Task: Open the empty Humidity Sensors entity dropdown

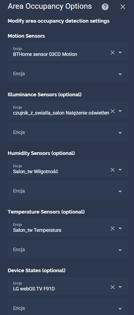Action: coord(68,191)
